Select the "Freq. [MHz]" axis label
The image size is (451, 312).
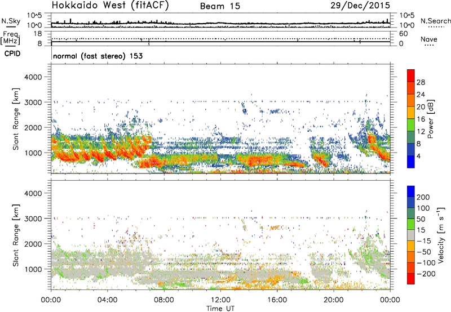coord(11,38)
